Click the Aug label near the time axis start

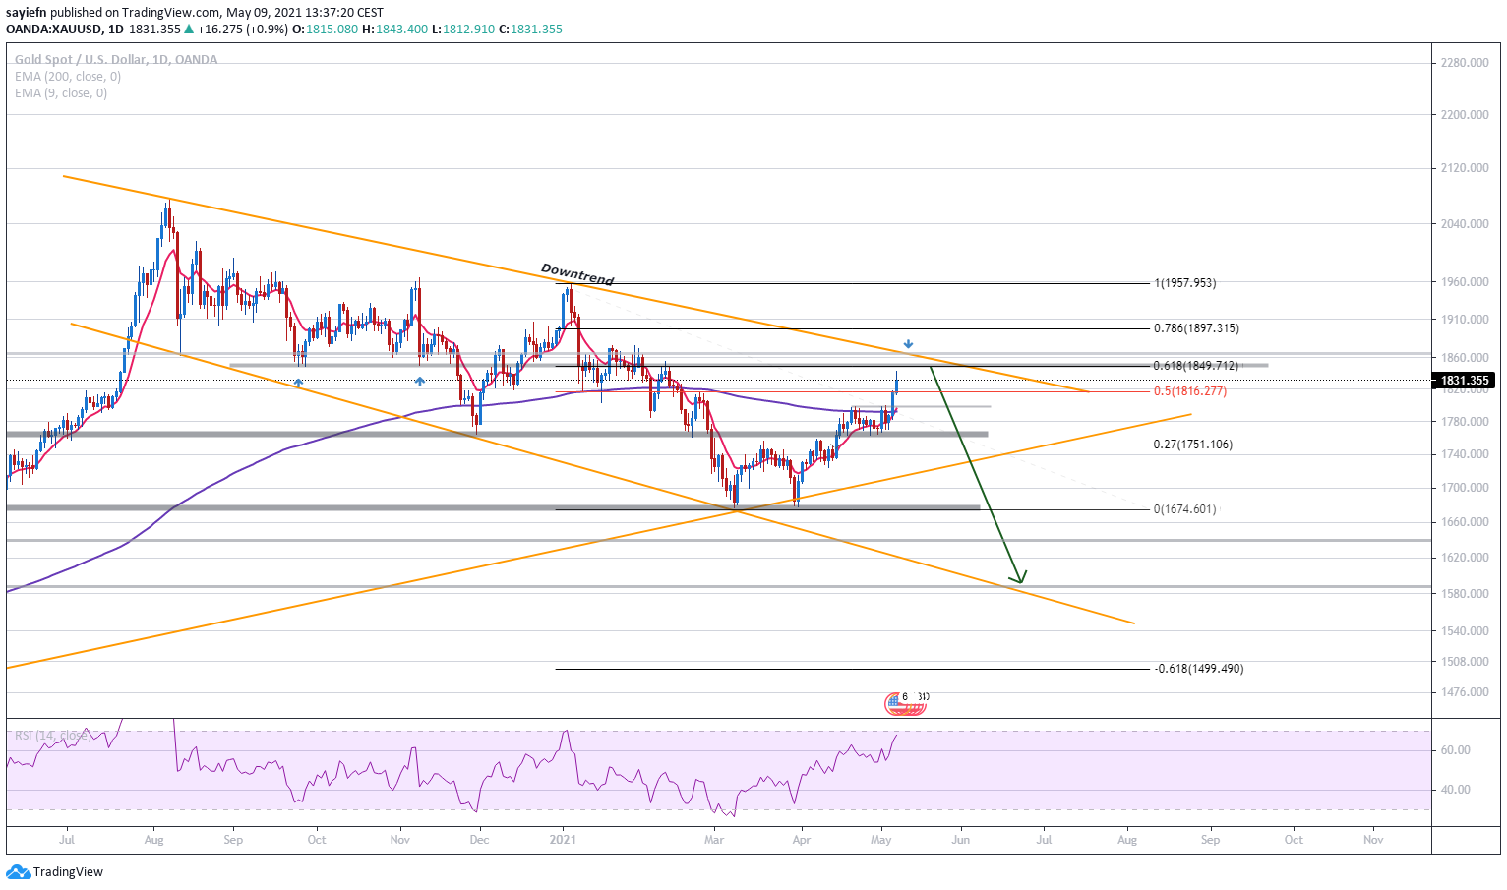[x=153, y=840]
